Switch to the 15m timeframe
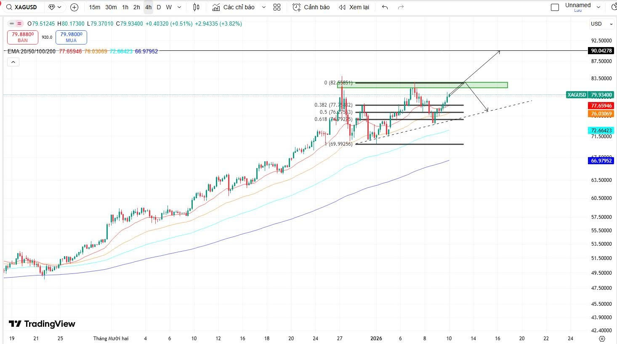This screenshot has height=344, width=617. point(94,7)
